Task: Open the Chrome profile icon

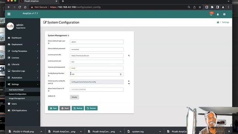Action: point(223,7)
